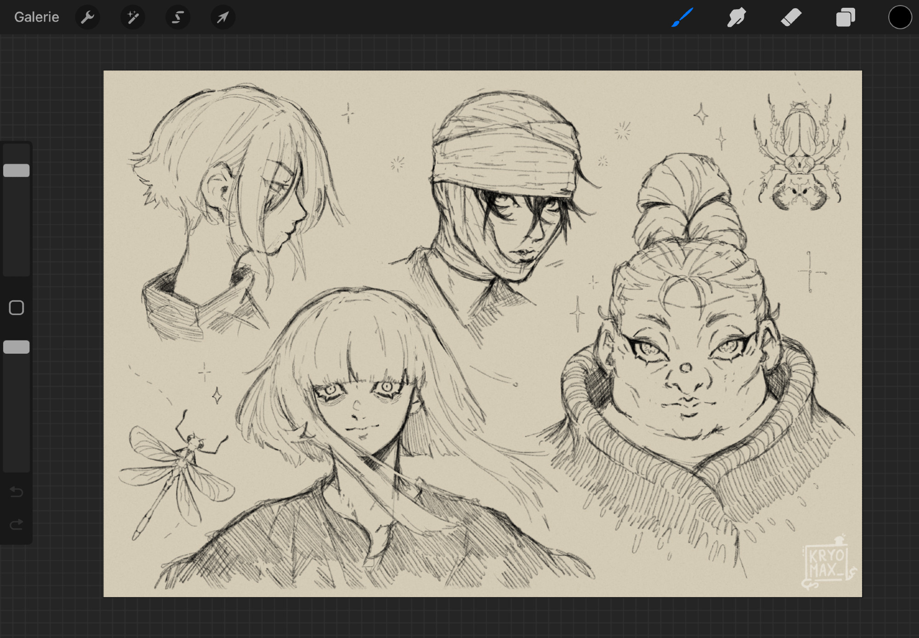Select the Eraser tool
The width and height of the screenshot is (919, 638).
point(791,17)
